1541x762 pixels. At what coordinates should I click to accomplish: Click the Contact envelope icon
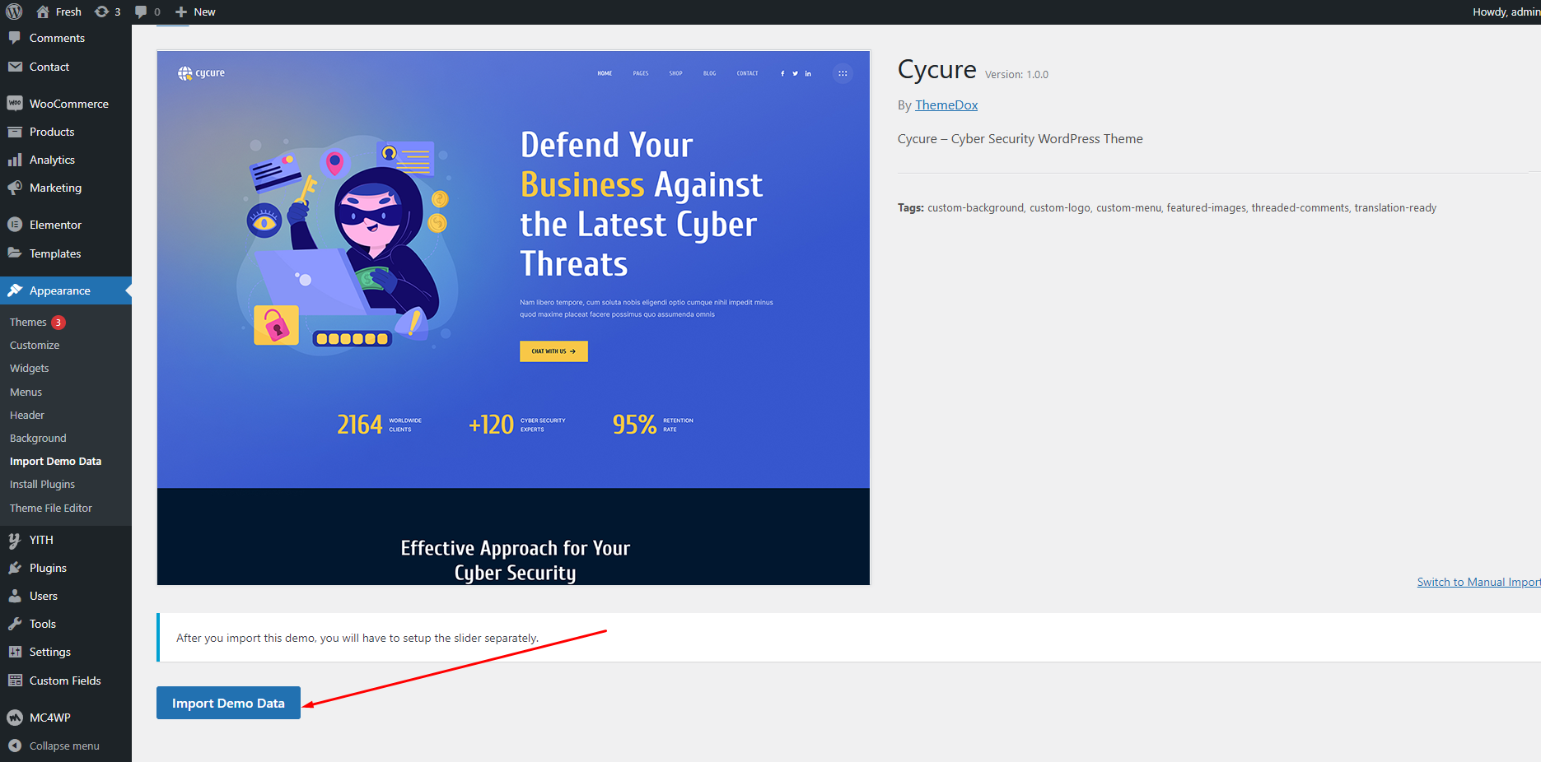(15, 67)
